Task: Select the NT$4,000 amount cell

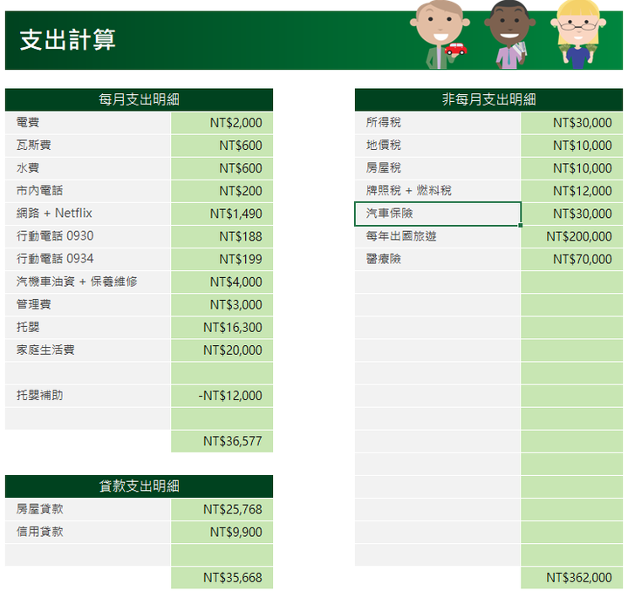Action: tap(222, 282)
